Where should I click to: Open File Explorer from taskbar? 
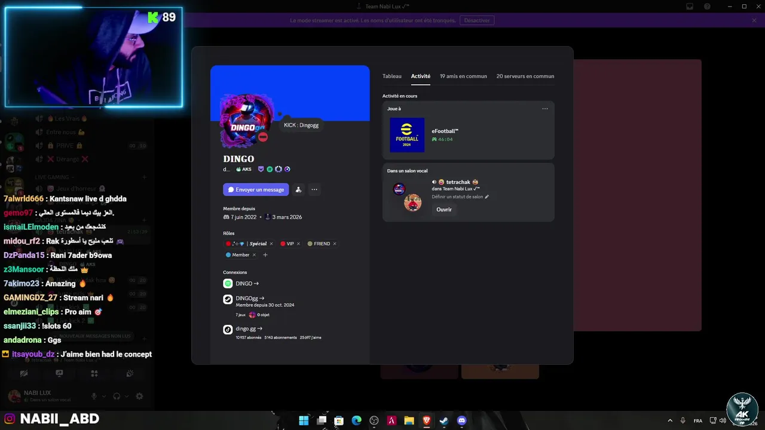coord(409,420)
